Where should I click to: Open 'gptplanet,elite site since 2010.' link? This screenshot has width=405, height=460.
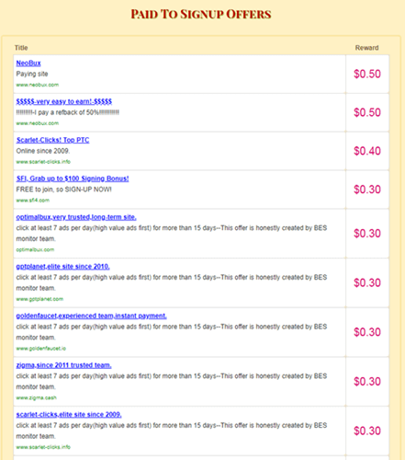pos(62,267)
